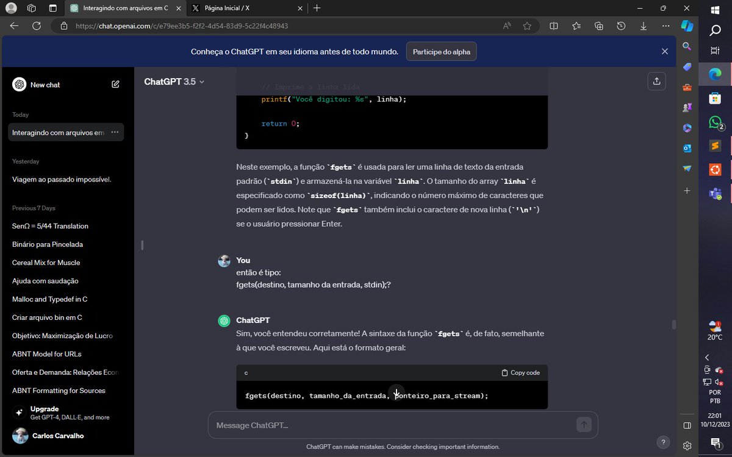The image size is (732, 457).
Task: Click the Edge sidebar search icon
Action: (x=687, y=46)
